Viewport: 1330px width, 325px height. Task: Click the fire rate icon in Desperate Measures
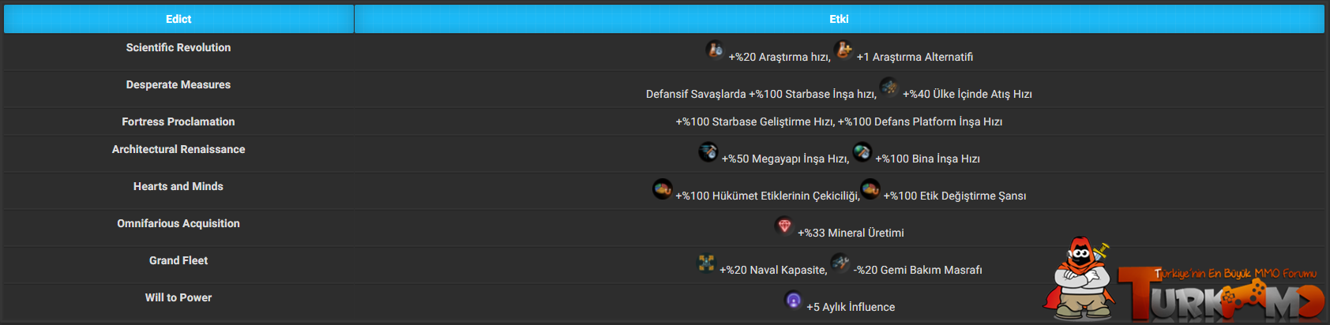click(889, 87)
